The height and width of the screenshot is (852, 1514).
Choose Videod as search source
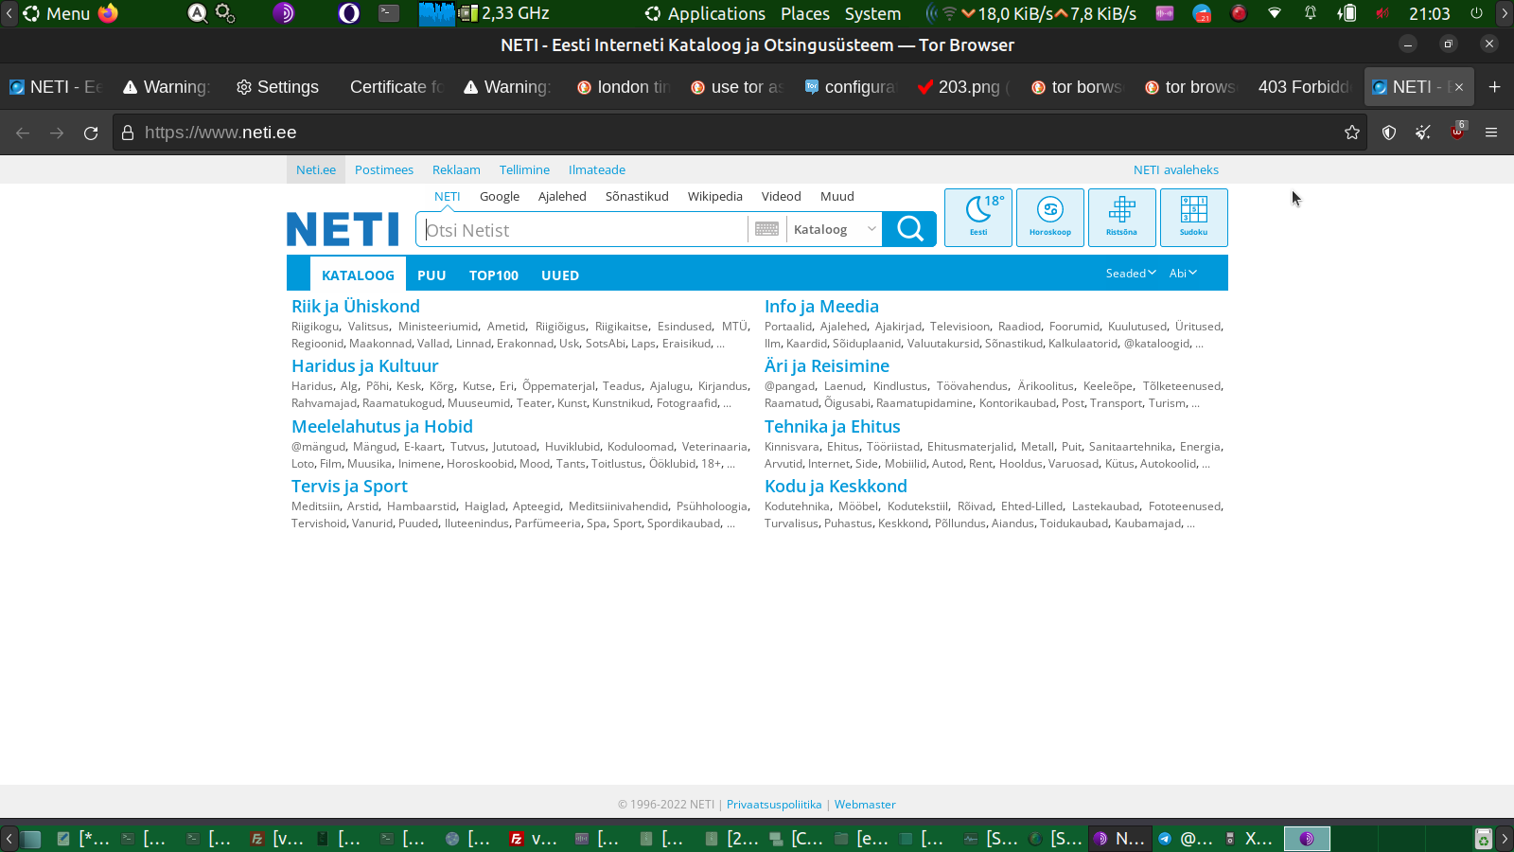pos(782,197)
